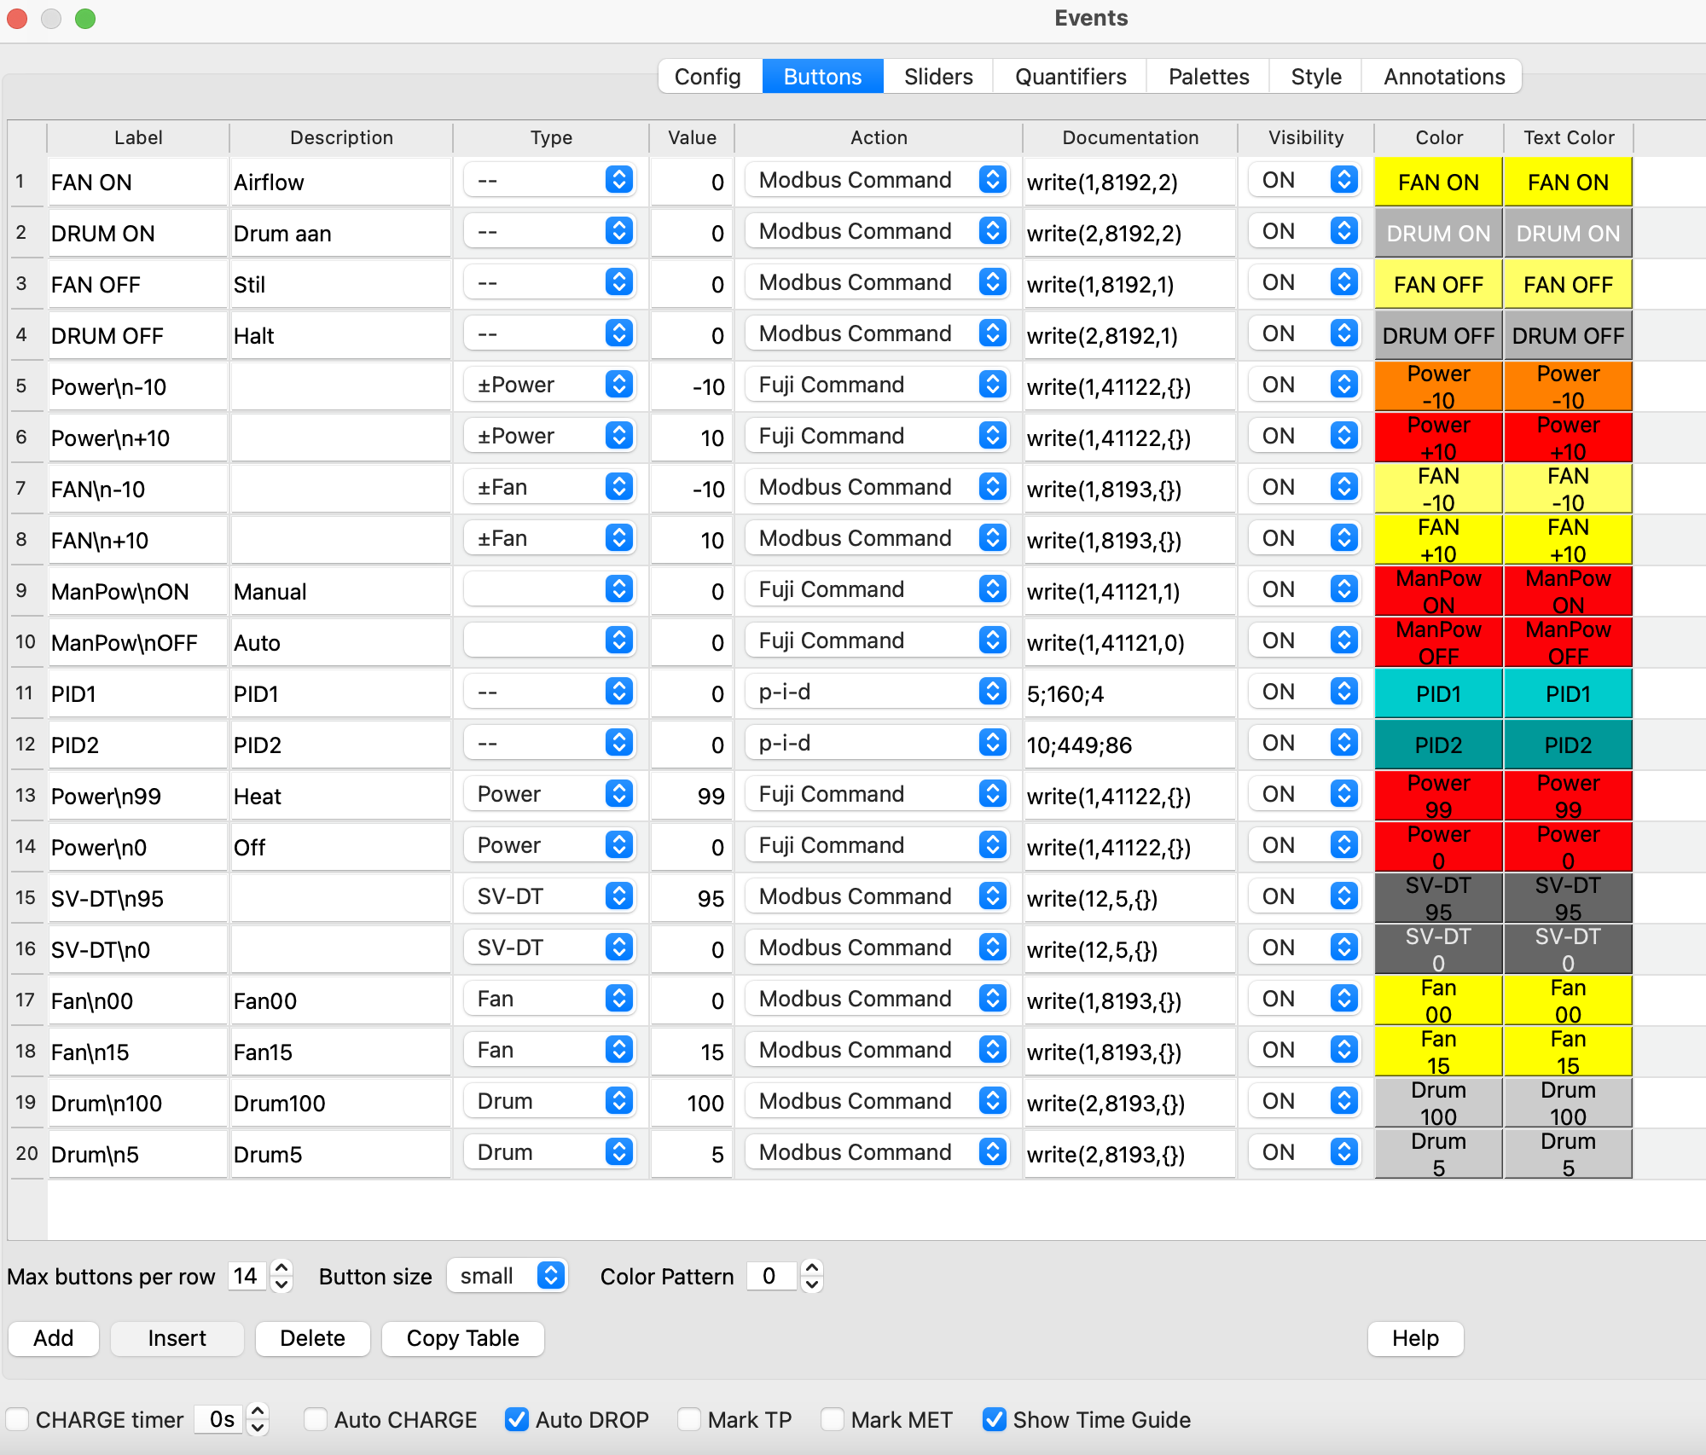Click the orange Power -10 Color swatch

coord(1438,386)
